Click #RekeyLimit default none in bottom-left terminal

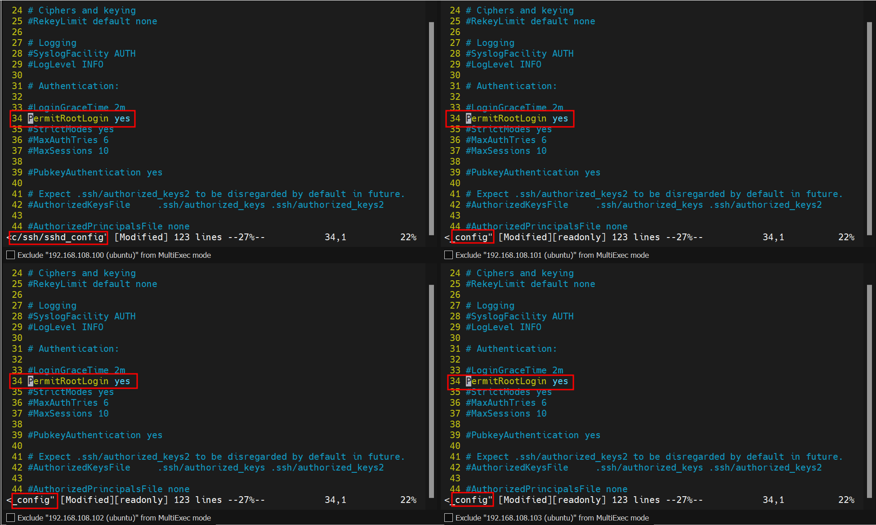pyautogui.click(x=92, y=284)
